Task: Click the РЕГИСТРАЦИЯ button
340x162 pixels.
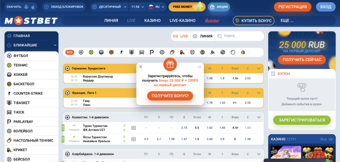Action: point(292,7)
